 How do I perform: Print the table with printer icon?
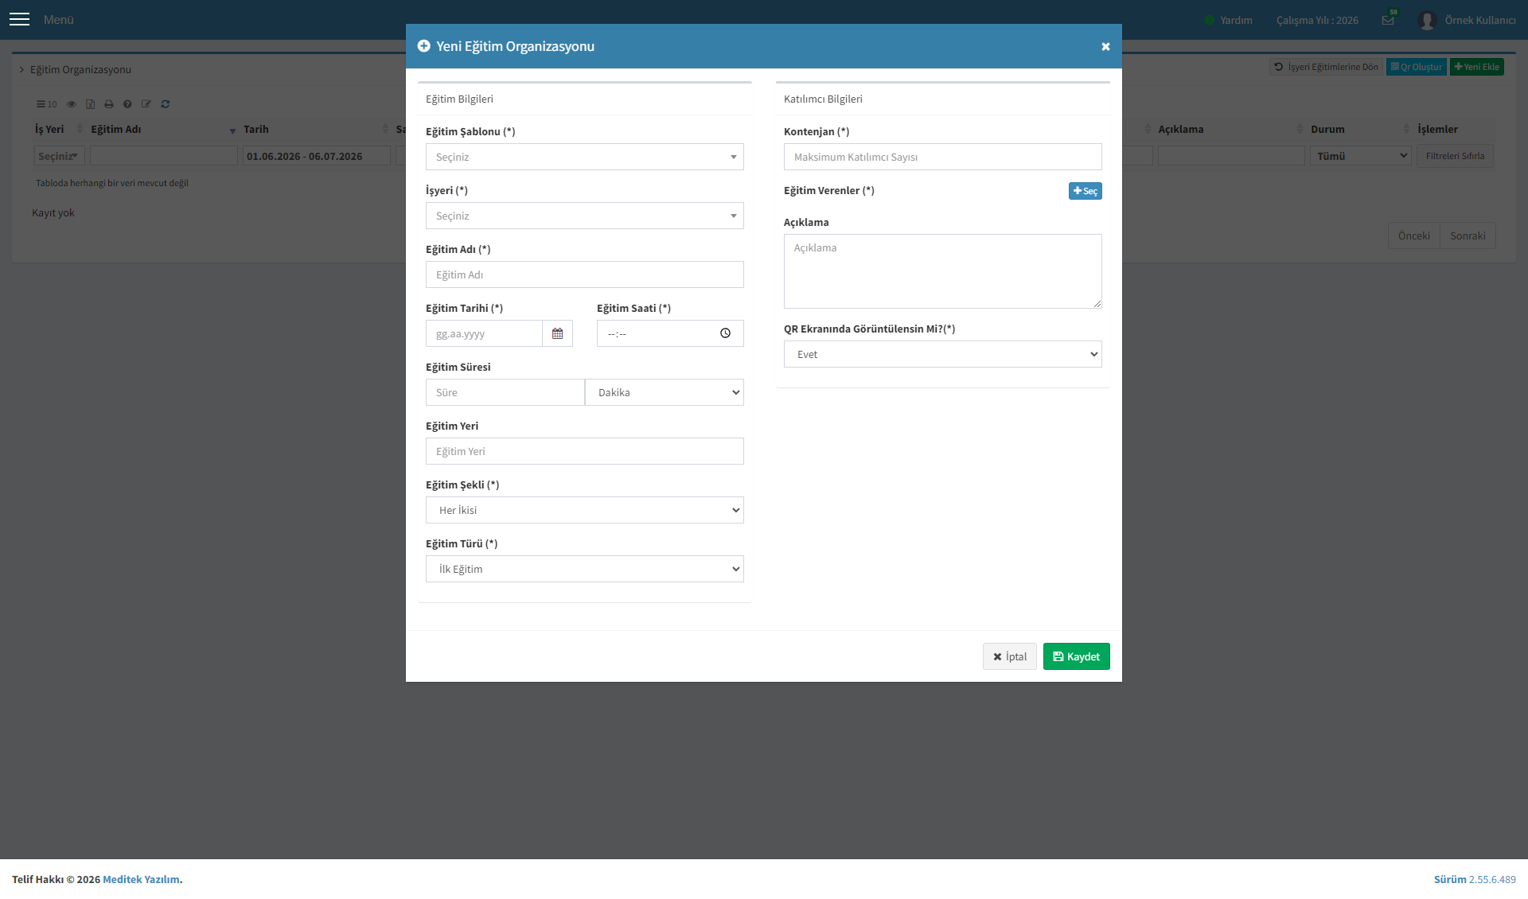pyautogui.click(x=109, y=104)
